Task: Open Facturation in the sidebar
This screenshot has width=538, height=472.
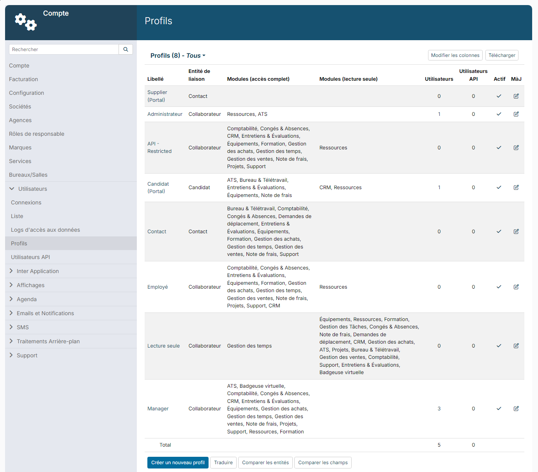Action: tap(23, 79)
